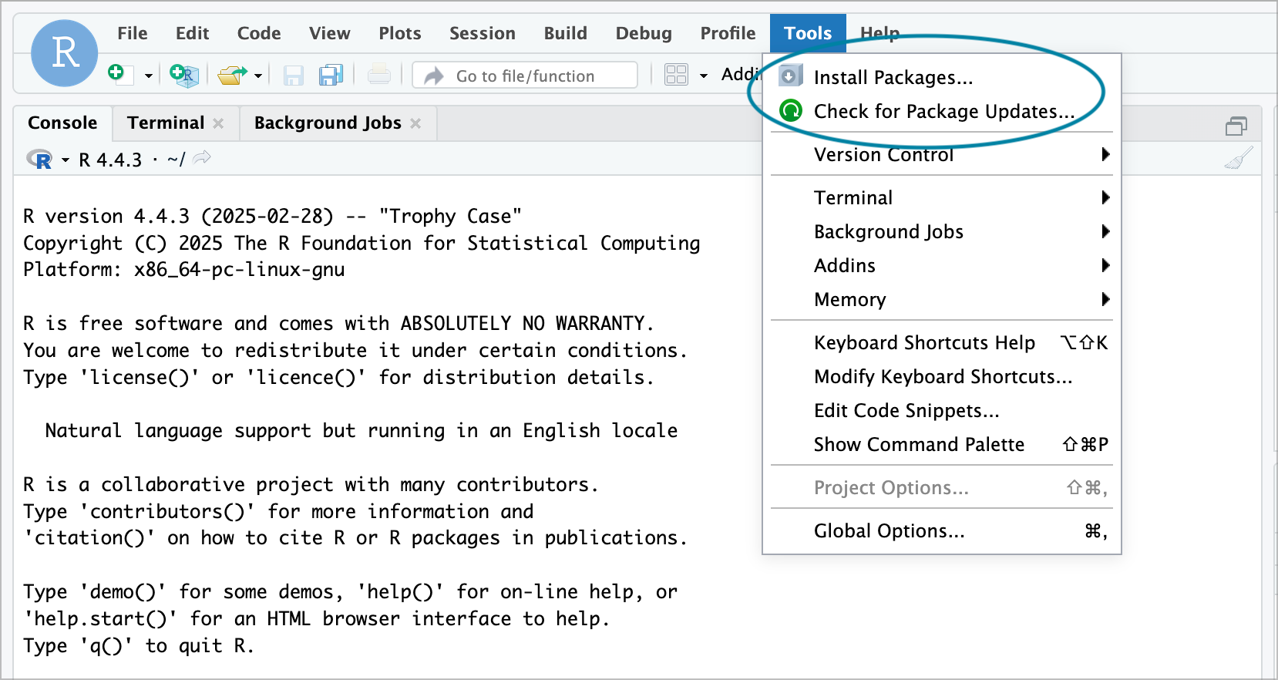Click the green package updates icon
Image resolution: width=1278 pixels, height=680 pixels.
[791, 111]
